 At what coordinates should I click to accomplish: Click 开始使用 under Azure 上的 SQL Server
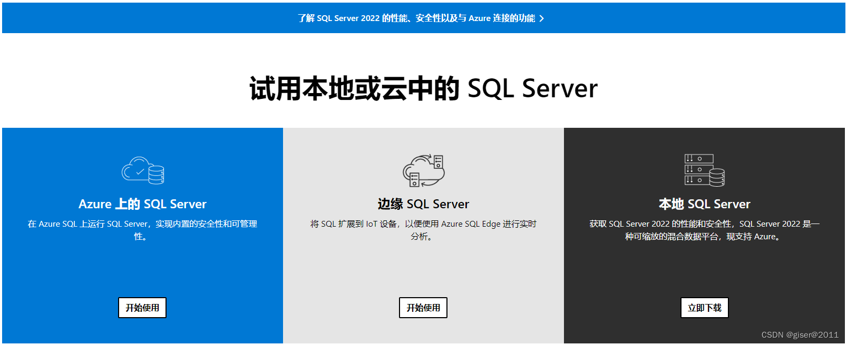click(142, 308)
